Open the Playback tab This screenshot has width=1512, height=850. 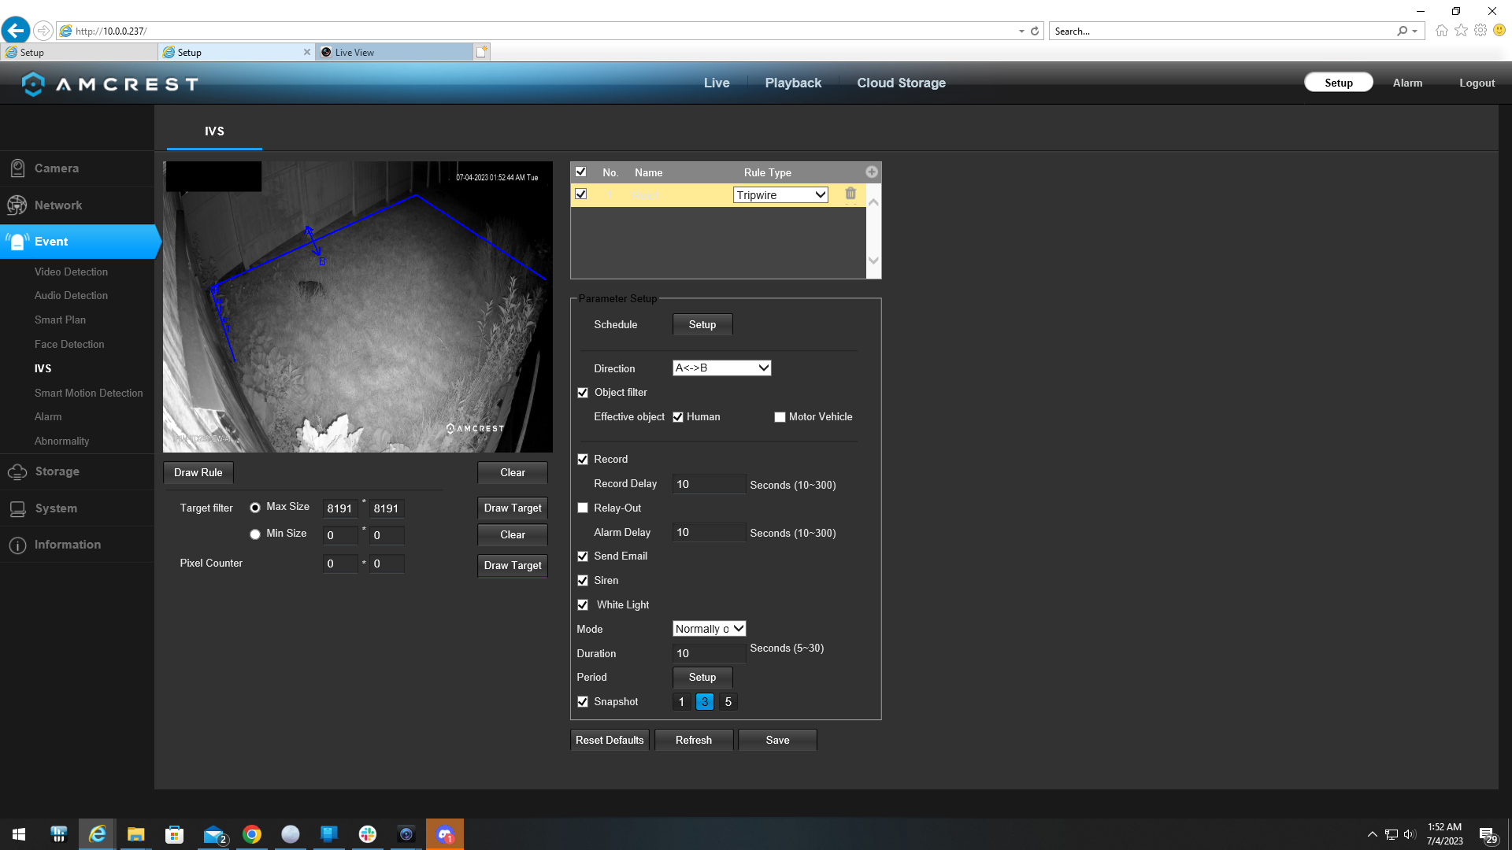(793, 83)
